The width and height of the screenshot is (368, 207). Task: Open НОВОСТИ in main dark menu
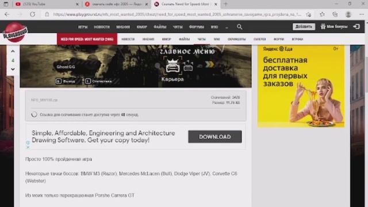pos(102,27)
